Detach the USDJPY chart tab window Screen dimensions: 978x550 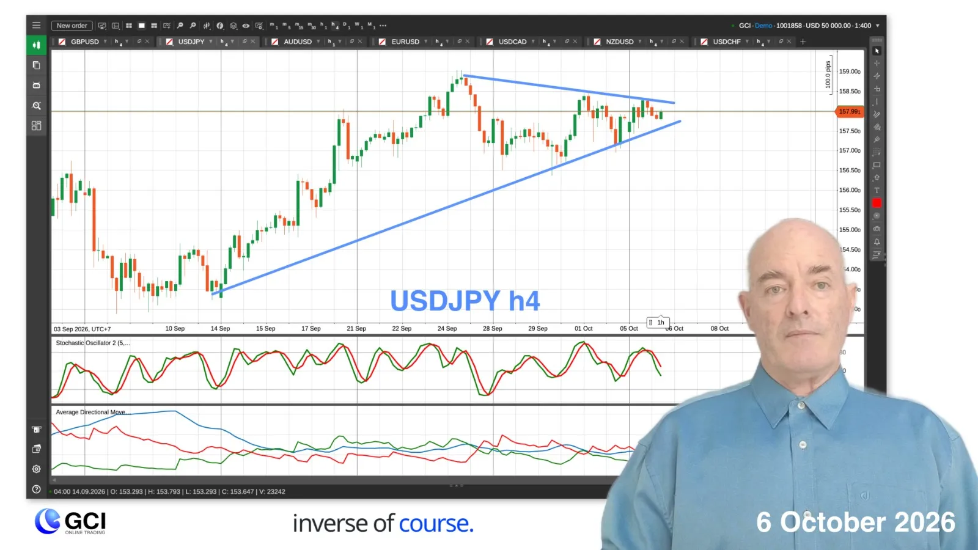(x=244, y=42)
